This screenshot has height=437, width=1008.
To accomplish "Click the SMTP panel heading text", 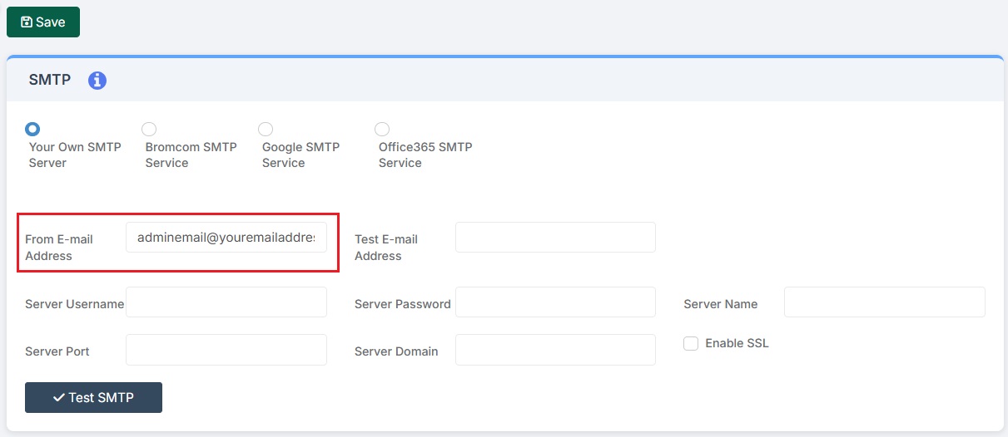I will coord(50,81).
